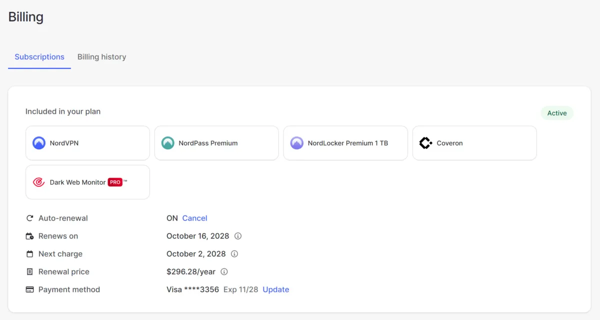
Task: Select the NordVPN plan card
Action: pyautogui.click(x=87, y=143)
